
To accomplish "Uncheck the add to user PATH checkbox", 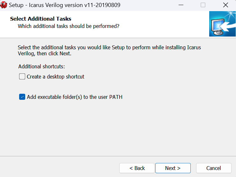I will click(22, 97).
